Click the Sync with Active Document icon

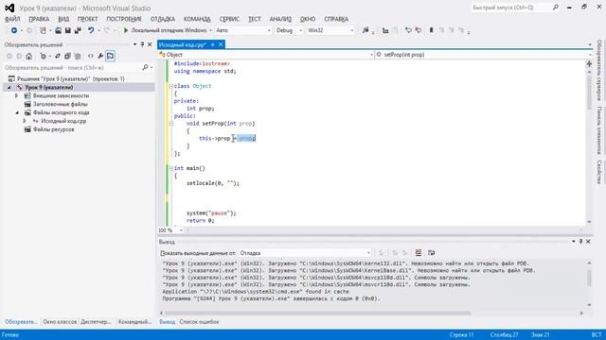(58, 57)
